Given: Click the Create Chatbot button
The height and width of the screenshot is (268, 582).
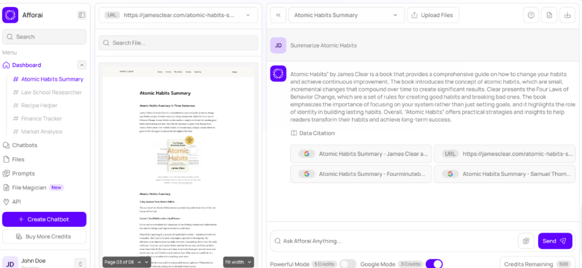Looking at the screenshot, I should 44,219.
